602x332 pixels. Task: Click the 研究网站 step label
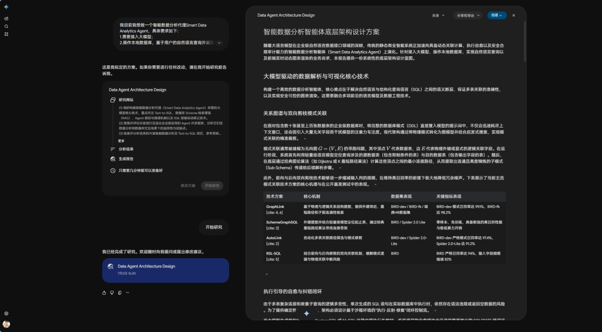tap(126, 100)
